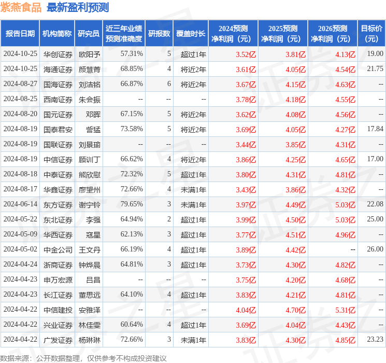Image resolution: width=386 pixels, height=363 pixels.
Task: Select the 东方证券 institution cell
Action: coord(58,205)
